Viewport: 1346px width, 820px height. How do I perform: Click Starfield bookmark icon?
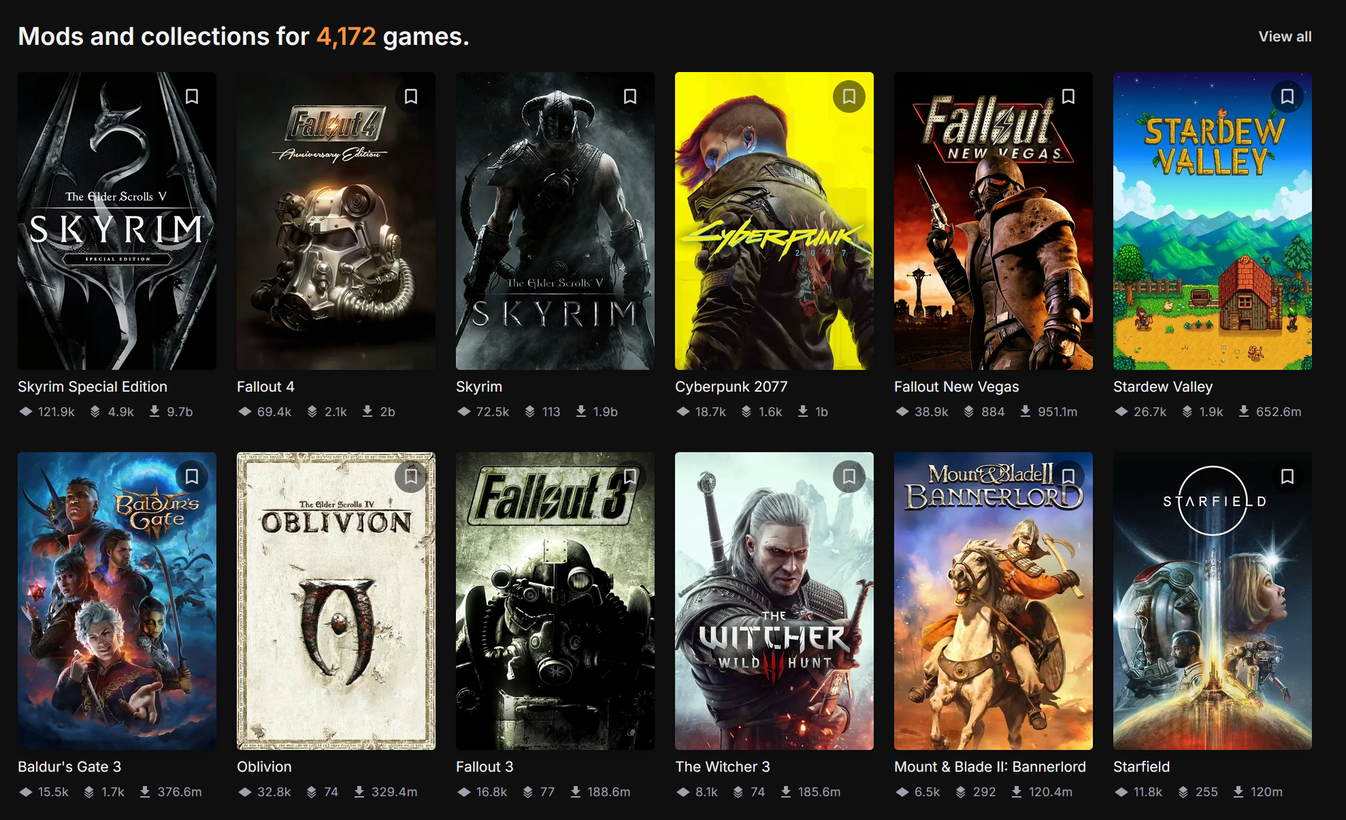pyautogui.click(x=1287, y=477)
